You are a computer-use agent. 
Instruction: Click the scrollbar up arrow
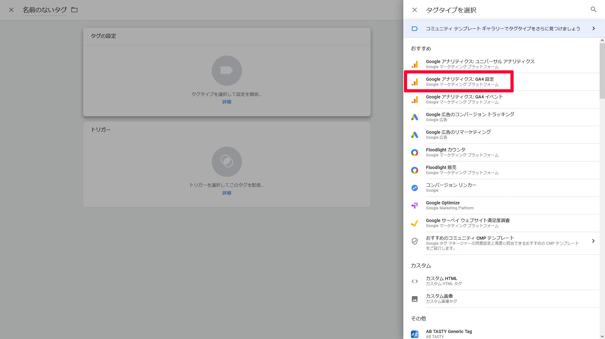click(602, 40)
